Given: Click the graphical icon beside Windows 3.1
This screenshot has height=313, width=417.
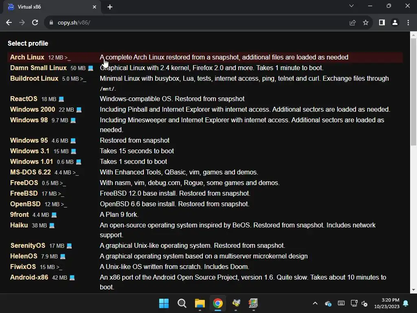Looking at the screenshot, I should (x=73, y=151).
